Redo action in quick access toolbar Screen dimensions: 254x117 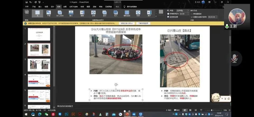(x=36, y=2)
